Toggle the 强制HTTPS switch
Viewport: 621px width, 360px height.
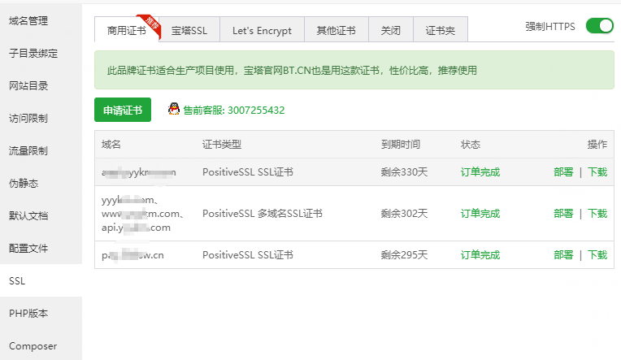(600, 26)
